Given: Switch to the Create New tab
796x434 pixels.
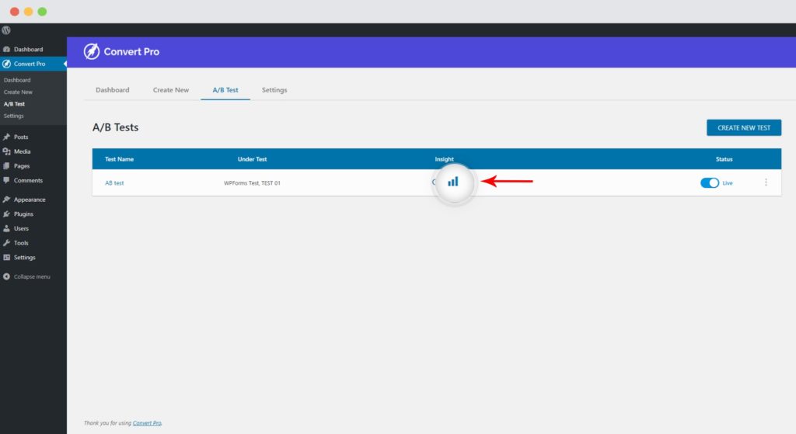Looking at the screenshot, I should [171, 90].
